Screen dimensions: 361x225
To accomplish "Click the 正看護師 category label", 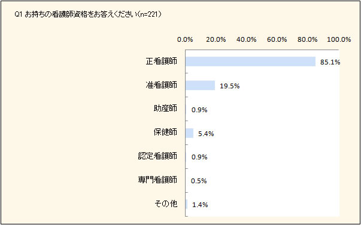I will pyautogui.click(x=162, y=61).
